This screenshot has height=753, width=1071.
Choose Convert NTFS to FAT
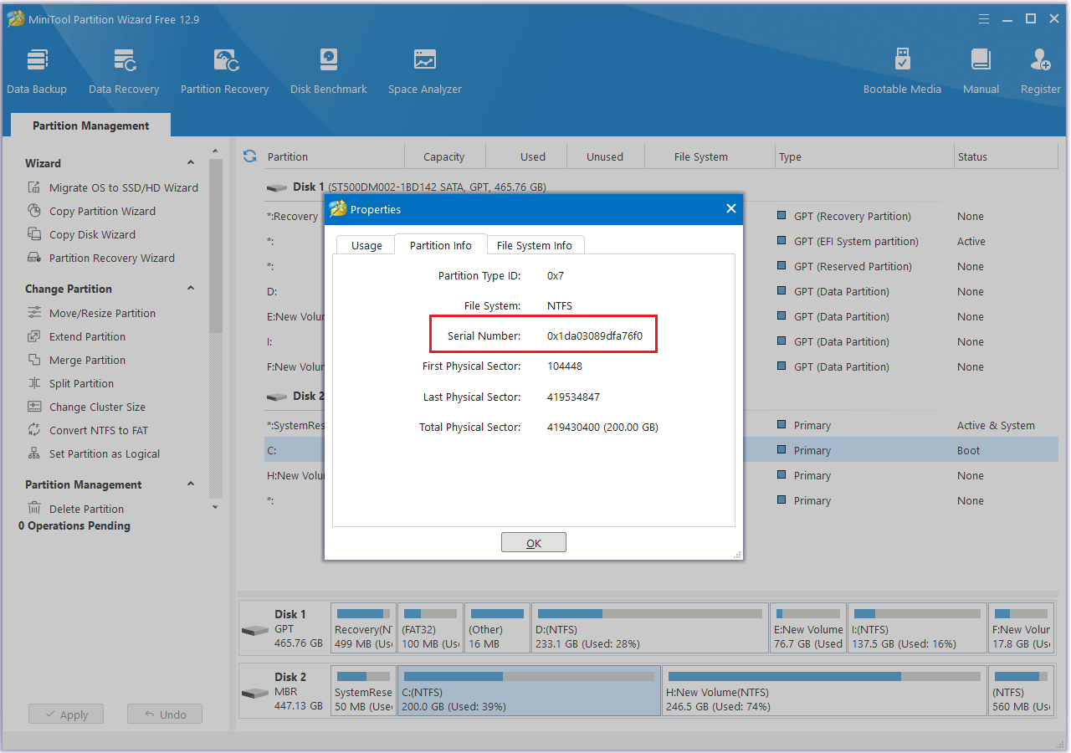coord(87,430)
